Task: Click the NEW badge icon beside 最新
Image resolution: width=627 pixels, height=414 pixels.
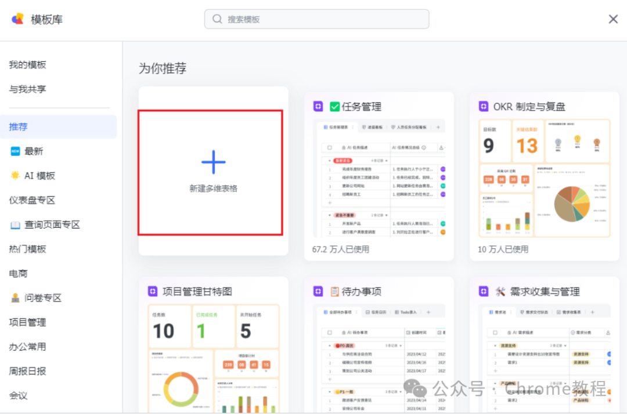Action: click(15, 151)
